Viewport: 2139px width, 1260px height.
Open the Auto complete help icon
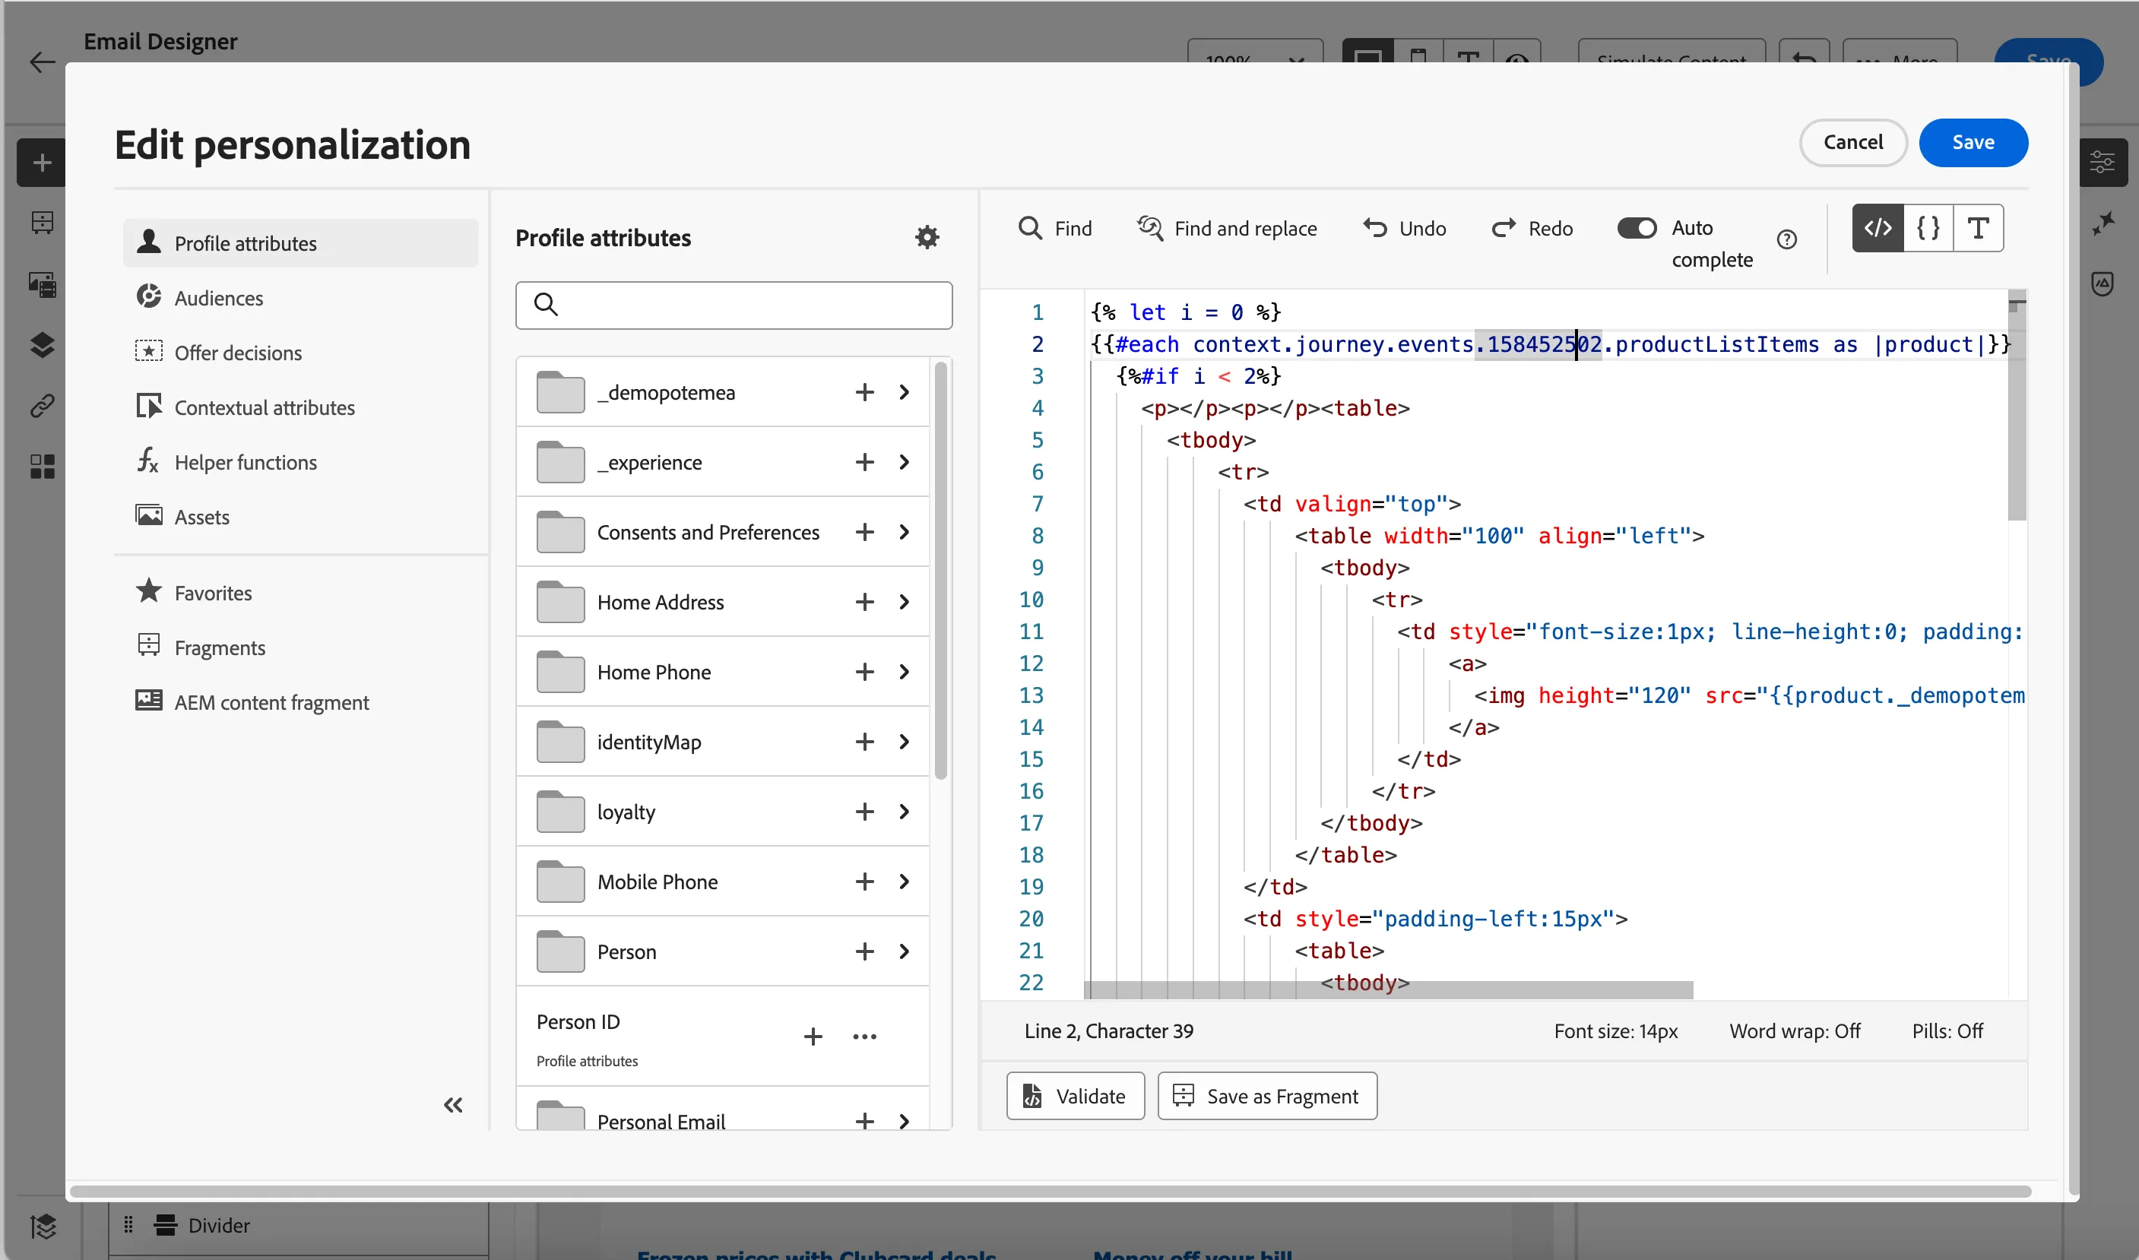coord(1786,239)
